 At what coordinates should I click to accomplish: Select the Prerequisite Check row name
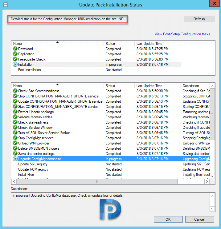(32, 59)
